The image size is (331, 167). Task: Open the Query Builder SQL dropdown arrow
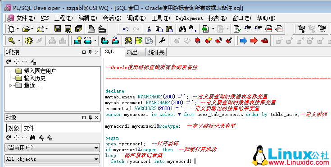pos(95,41)
